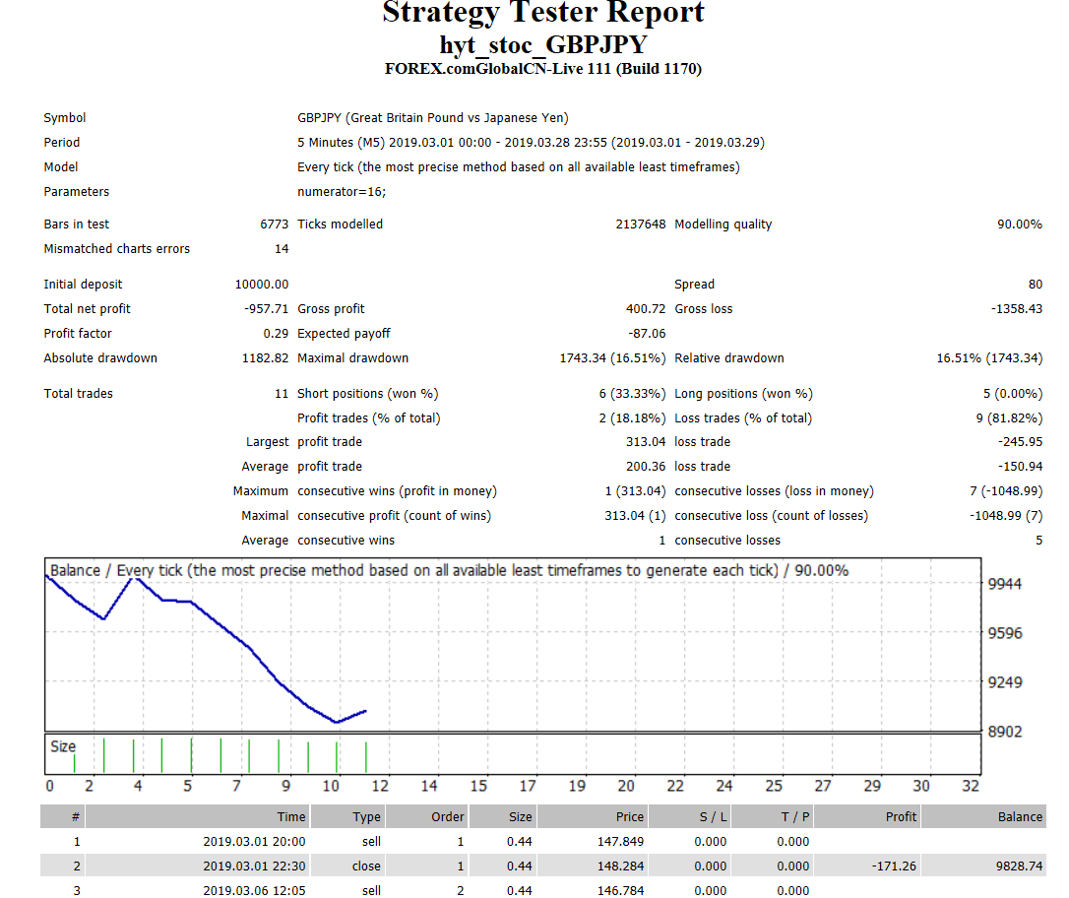Image resolution: width=1069 pixels, height=898 pixels.
Task: Click time cell 2019.03.06 12:05
Action: [254, 890]
